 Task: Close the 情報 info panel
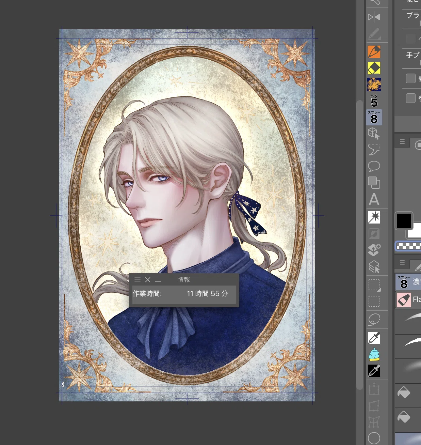[x=148, y=280]
